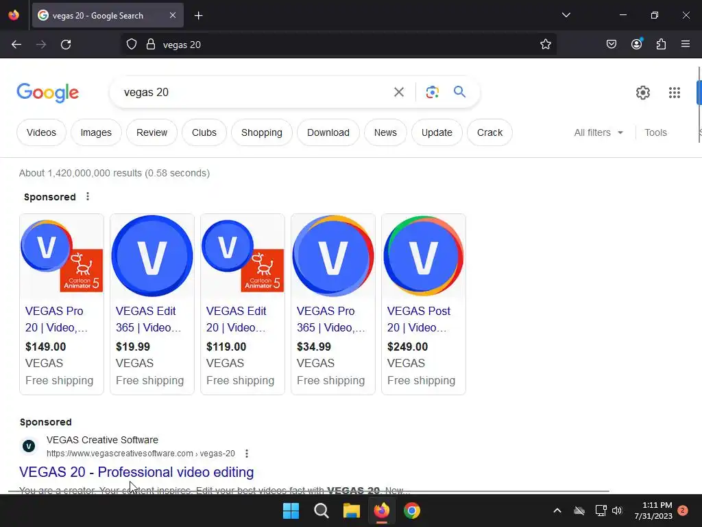Click the Google logo
This screenshot has height=527, width=702.
point(47,93)
